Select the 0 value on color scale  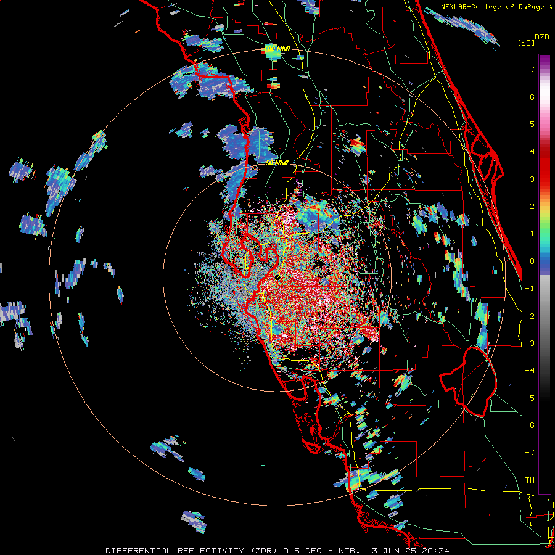[532, 261]
